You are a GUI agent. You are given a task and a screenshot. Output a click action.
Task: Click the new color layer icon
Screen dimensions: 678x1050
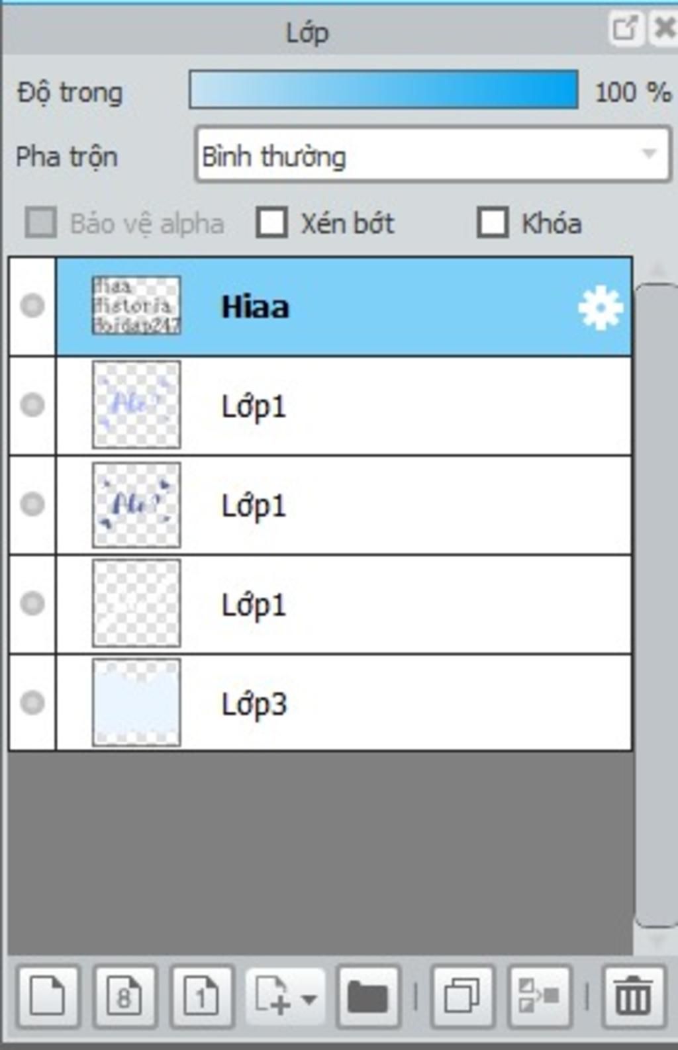tap(48, 996)
